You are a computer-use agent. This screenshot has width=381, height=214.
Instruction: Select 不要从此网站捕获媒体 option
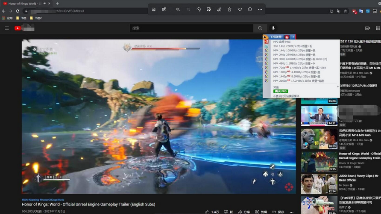tap(286, 96)
